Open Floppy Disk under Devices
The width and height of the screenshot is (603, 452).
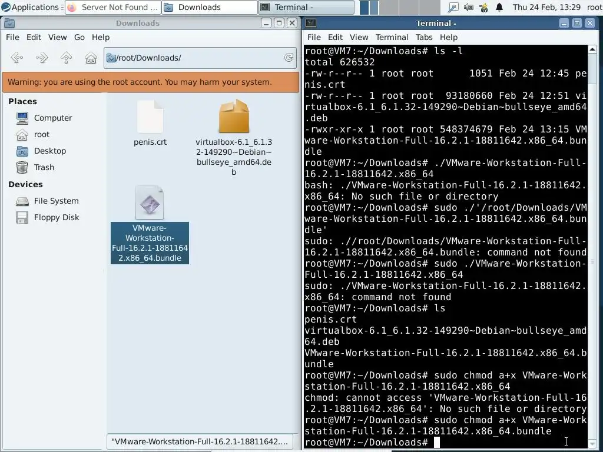(48, 218)
